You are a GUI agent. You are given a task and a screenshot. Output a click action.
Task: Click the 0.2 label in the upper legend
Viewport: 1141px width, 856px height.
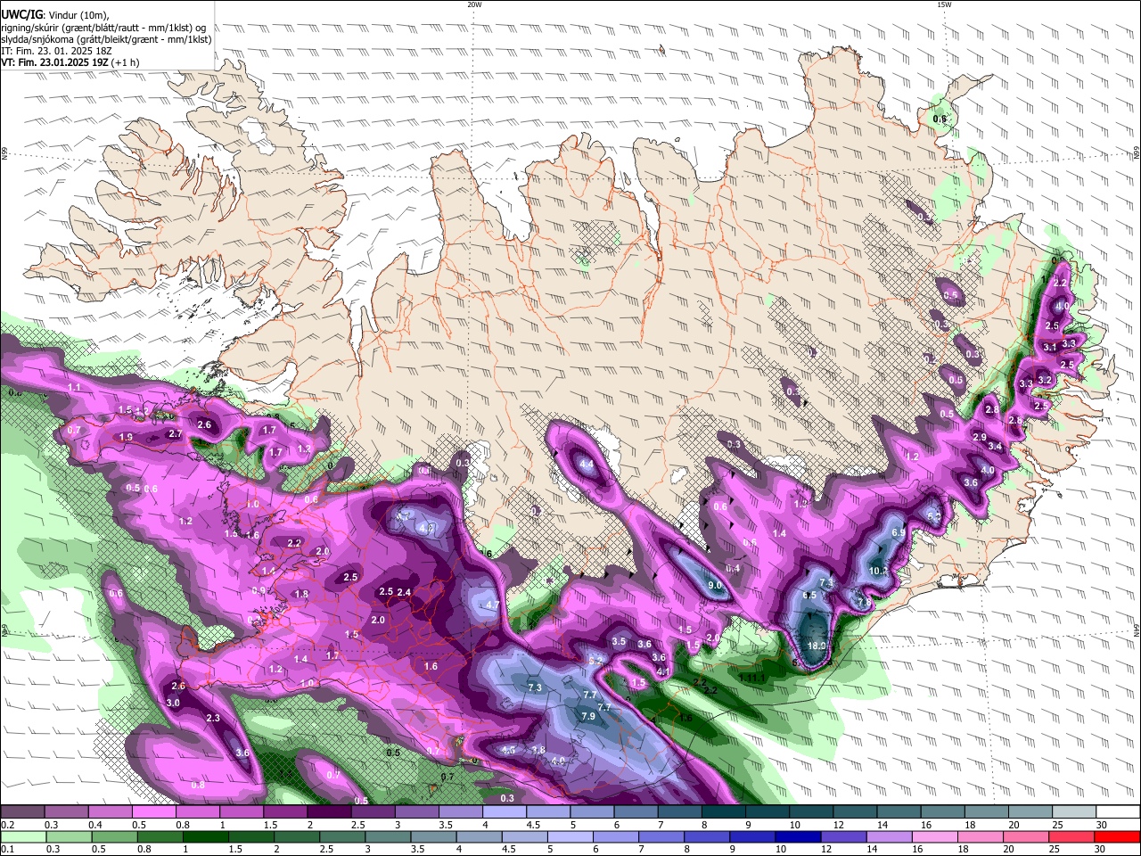(6, 825)
